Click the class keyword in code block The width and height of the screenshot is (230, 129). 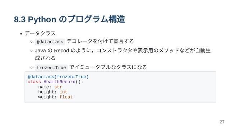34,82
